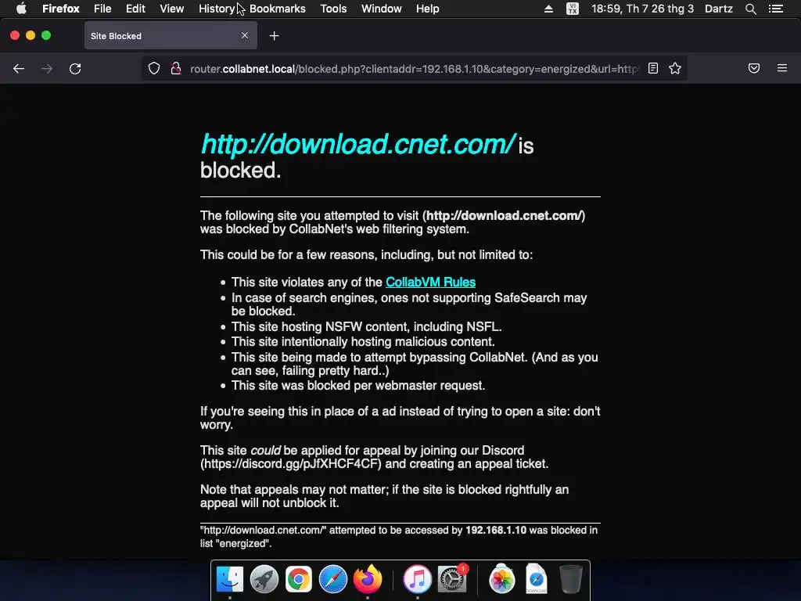Toggle reader view icon in address bar

[653, 69]
